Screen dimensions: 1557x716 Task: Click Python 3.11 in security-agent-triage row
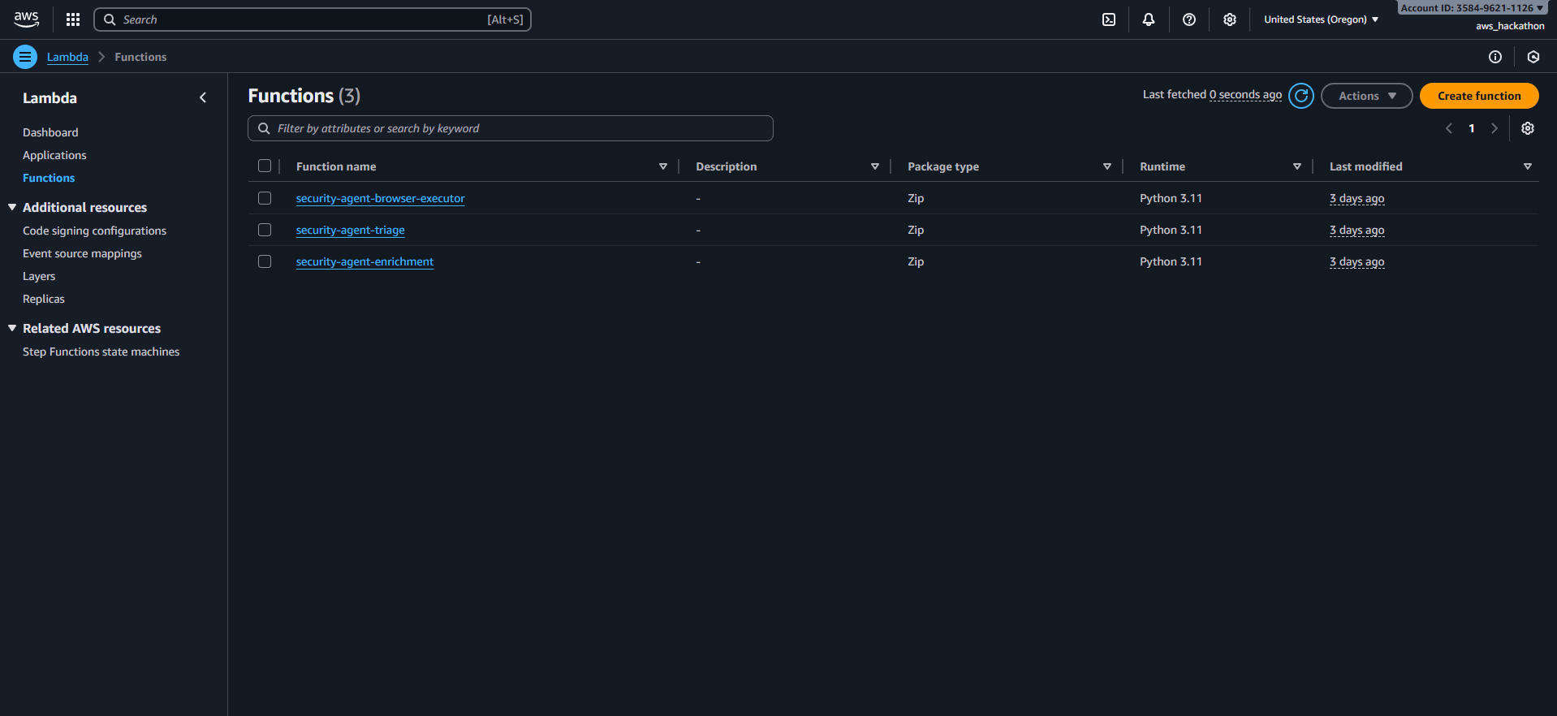click(x=1171, y=230)
